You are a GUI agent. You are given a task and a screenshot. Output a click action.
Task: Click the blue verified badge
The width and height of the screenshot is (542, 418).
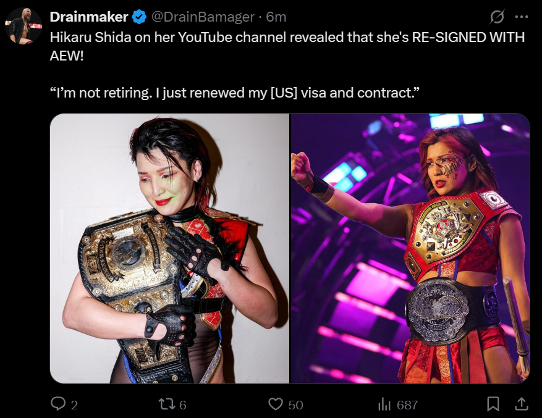point(139,17)
